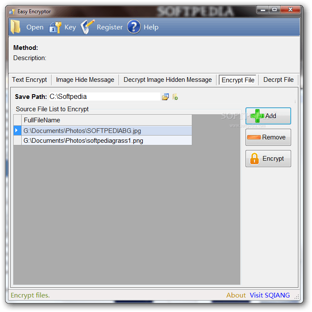Switch to the Image Hide Message tab
The width and height of the screenshot is (312, 312).
(x=85, y=80)
